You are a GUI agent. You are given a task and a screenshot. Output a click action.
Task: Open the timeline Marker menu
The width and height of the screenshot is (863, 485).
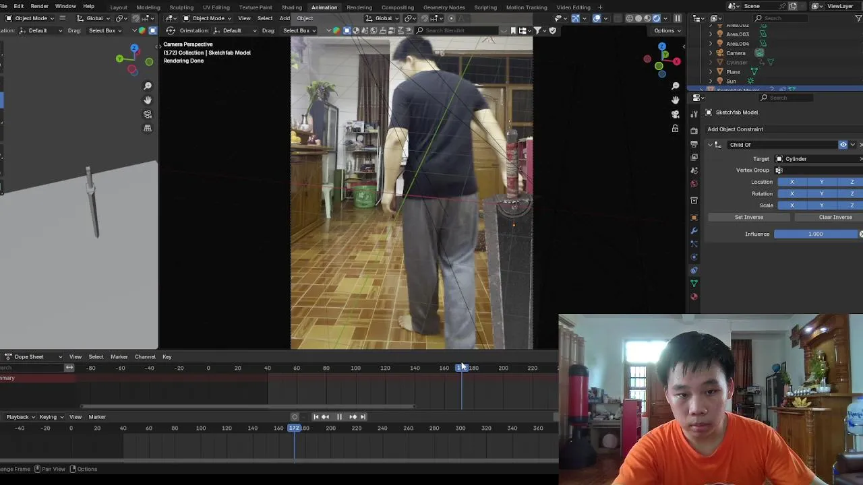pos(97,417)
